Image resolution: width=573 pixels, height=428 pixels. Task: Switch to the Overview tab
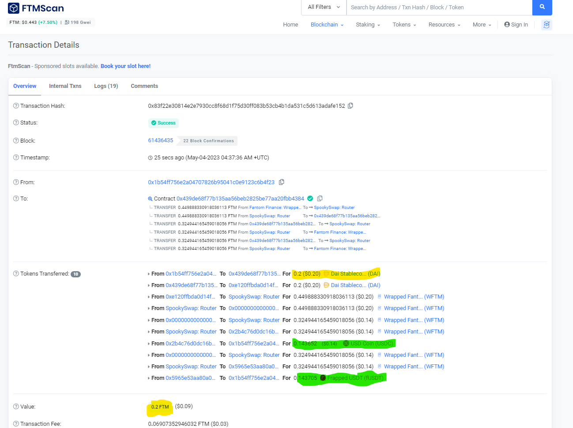(25, 86)
